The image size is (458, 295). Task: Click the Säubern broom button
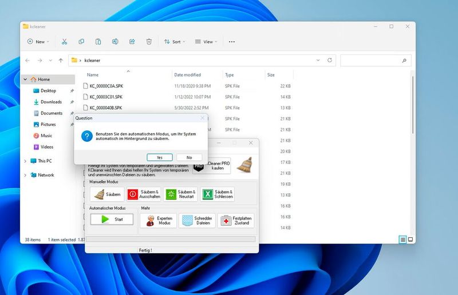click(x=107, y=194)
